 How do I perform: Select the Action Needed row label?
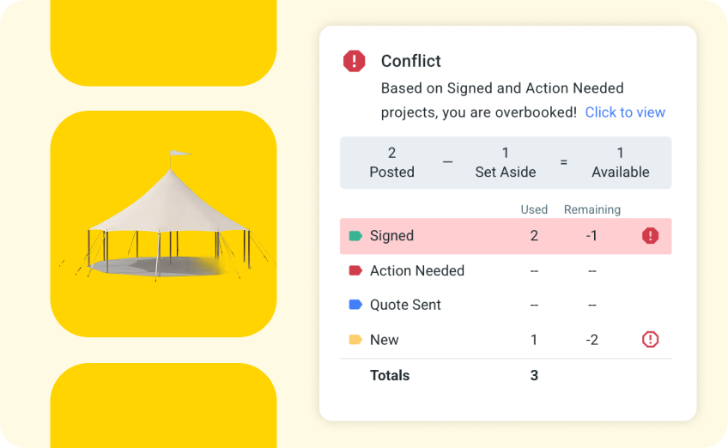[417, 270]
